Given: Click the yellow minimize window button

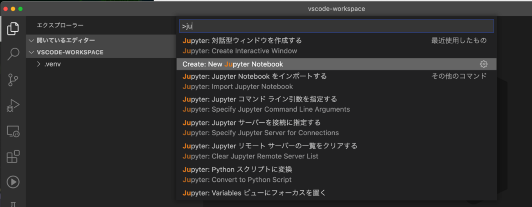Looking at the screenshot, I should click(13, 9).
